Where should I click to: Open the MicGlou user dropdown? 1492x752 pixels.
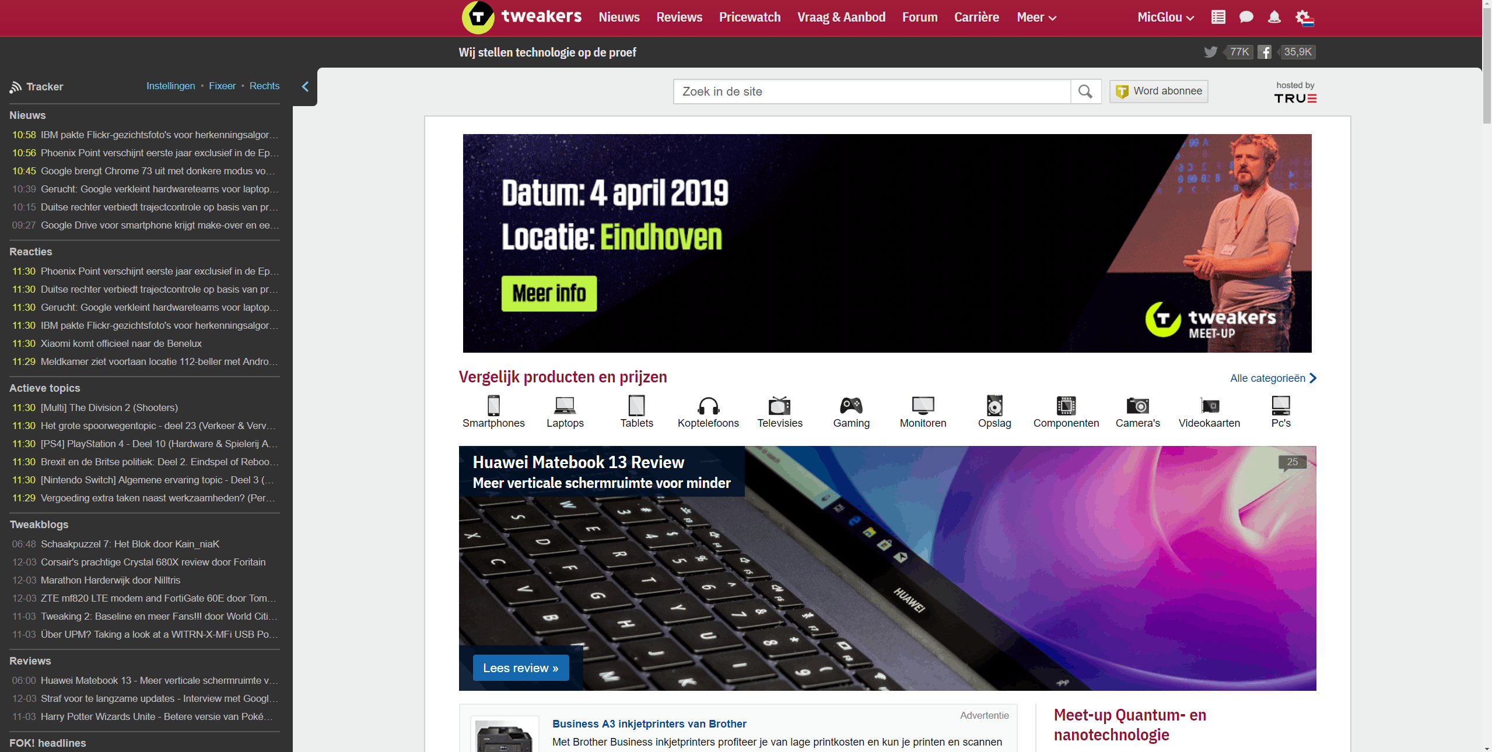[x=1165, y=17]
